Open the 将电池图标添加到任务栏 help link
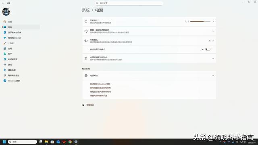 point(100,88)
